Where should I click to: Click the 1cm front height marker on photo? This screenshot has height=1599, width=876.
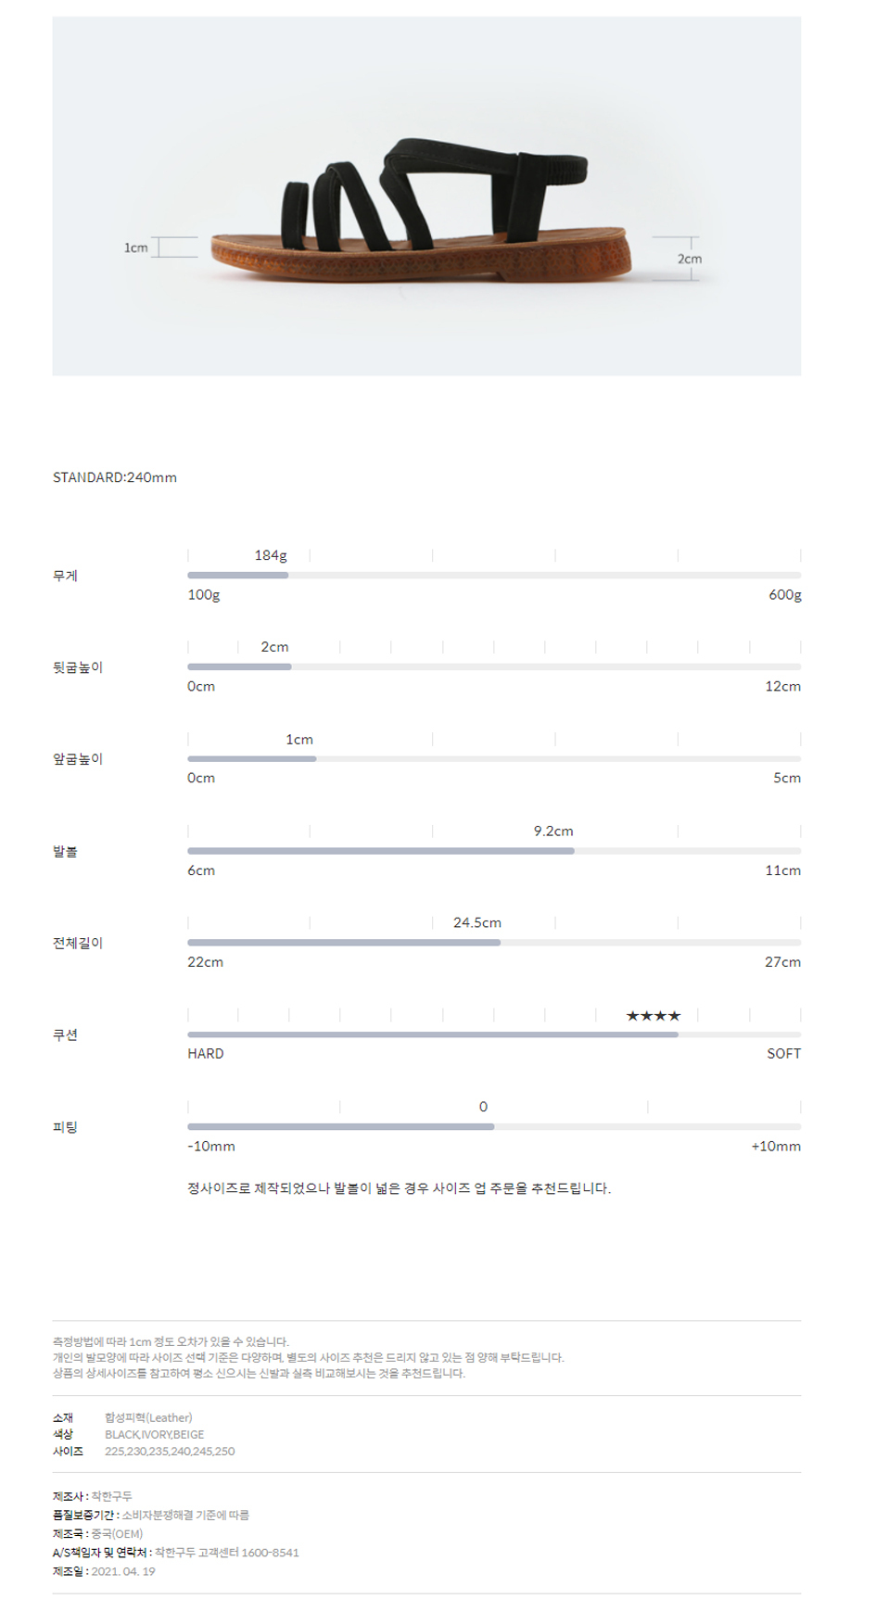pos(136,247)
